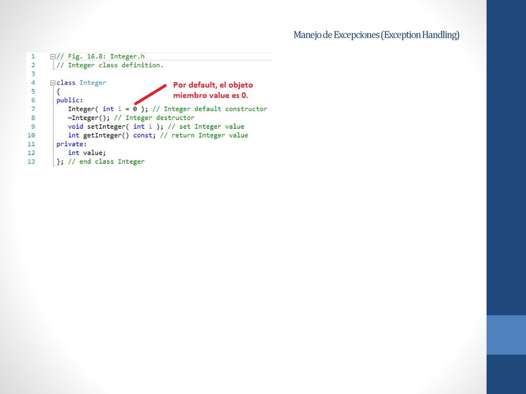Click the slide title Manejo de Excepciones

click(376, 35)
